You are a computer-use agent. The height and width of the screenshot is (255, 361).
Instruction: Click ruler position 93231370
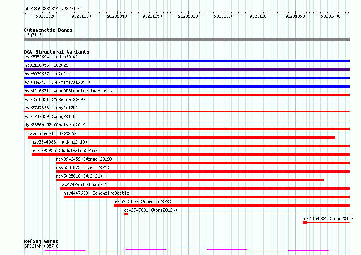pyautogui.click(x=223, y=16)
